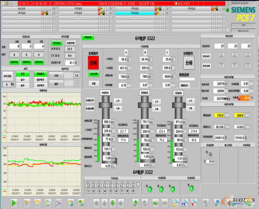Click the green arrow into screen icon
Viewport: 259px width, 209px height.
[155, 203]
